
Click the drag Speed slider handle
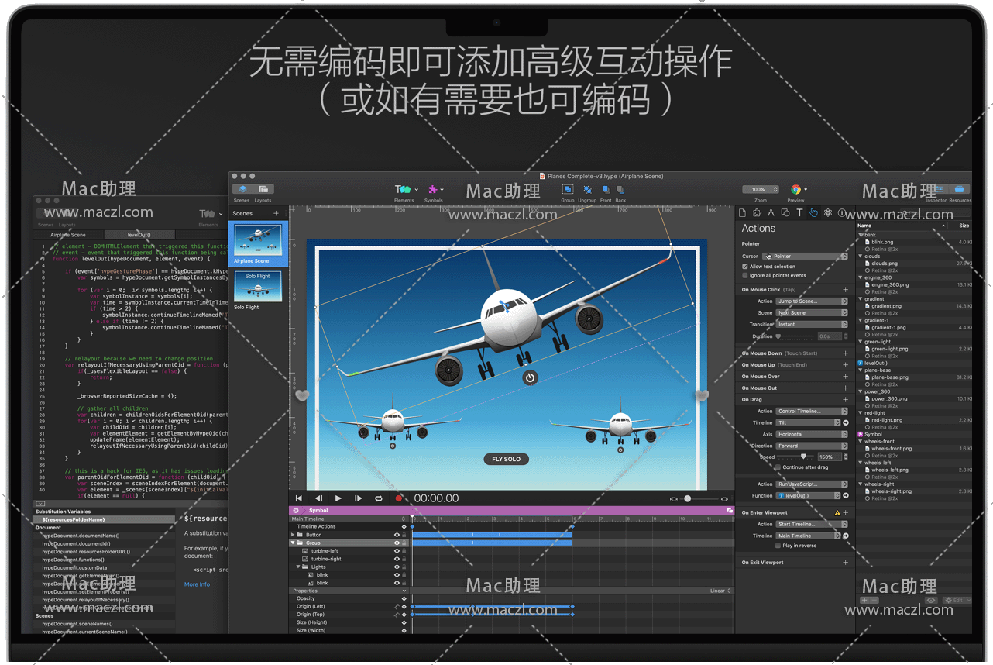point(803,457)
